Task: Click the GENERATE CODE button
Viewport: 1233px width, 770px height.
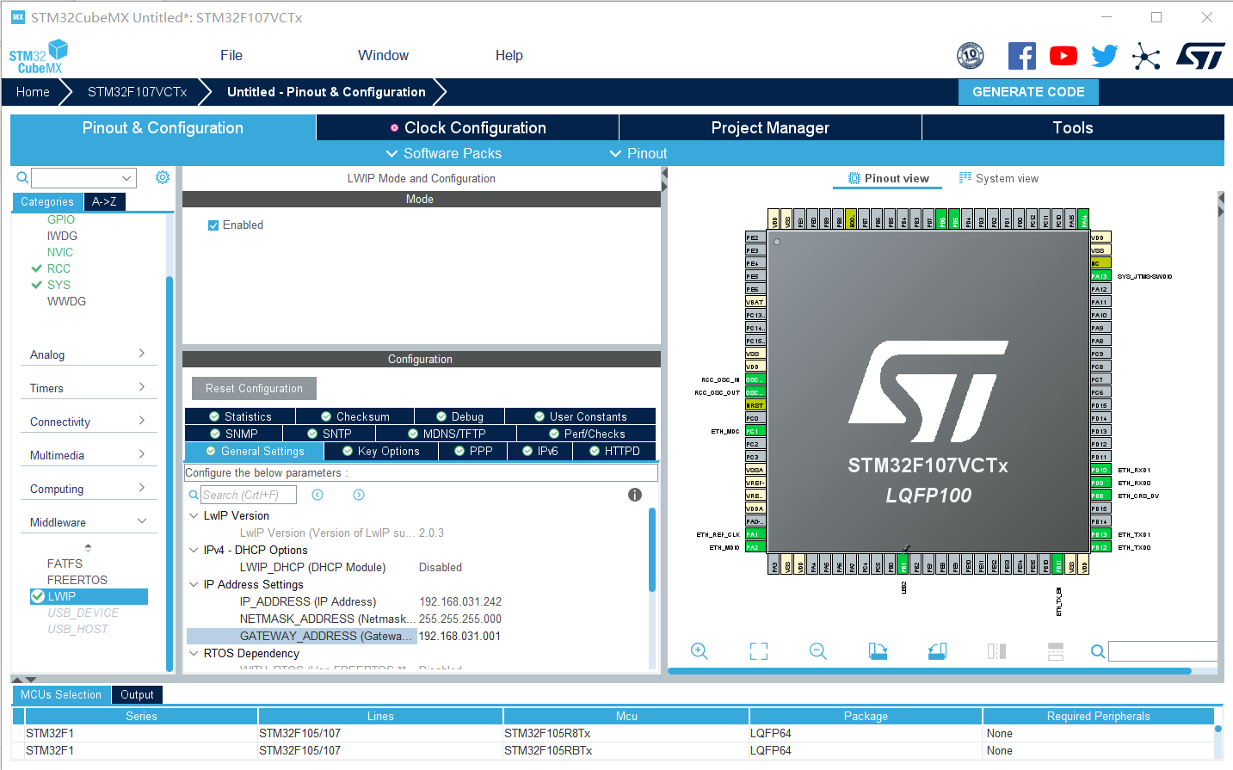Action: (x=1028, y=91)
